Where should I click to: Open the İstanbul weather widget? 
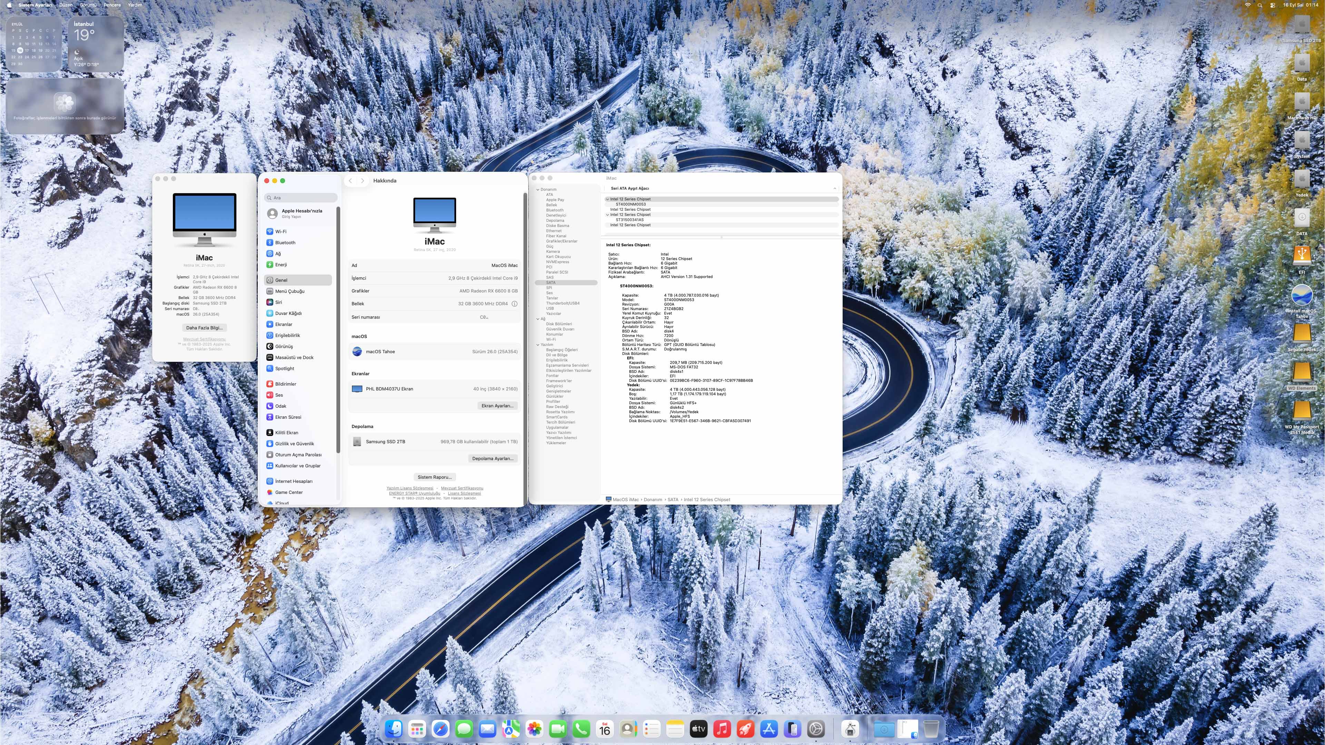(x=96, y=44)
